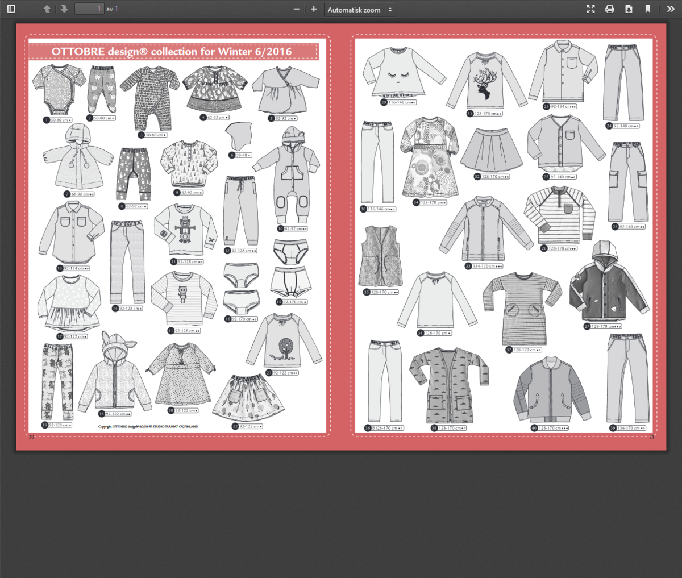Open the Automatisk zoom dropdown

click(x=360, y=10)
